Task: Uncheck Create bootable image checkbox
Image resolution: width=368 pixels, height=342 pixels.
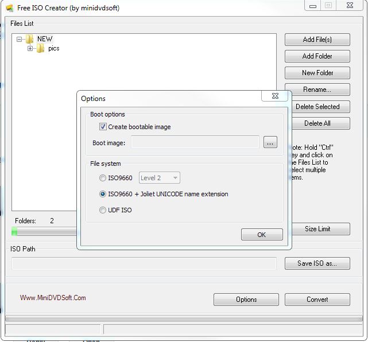Action: tap(103, 127)
